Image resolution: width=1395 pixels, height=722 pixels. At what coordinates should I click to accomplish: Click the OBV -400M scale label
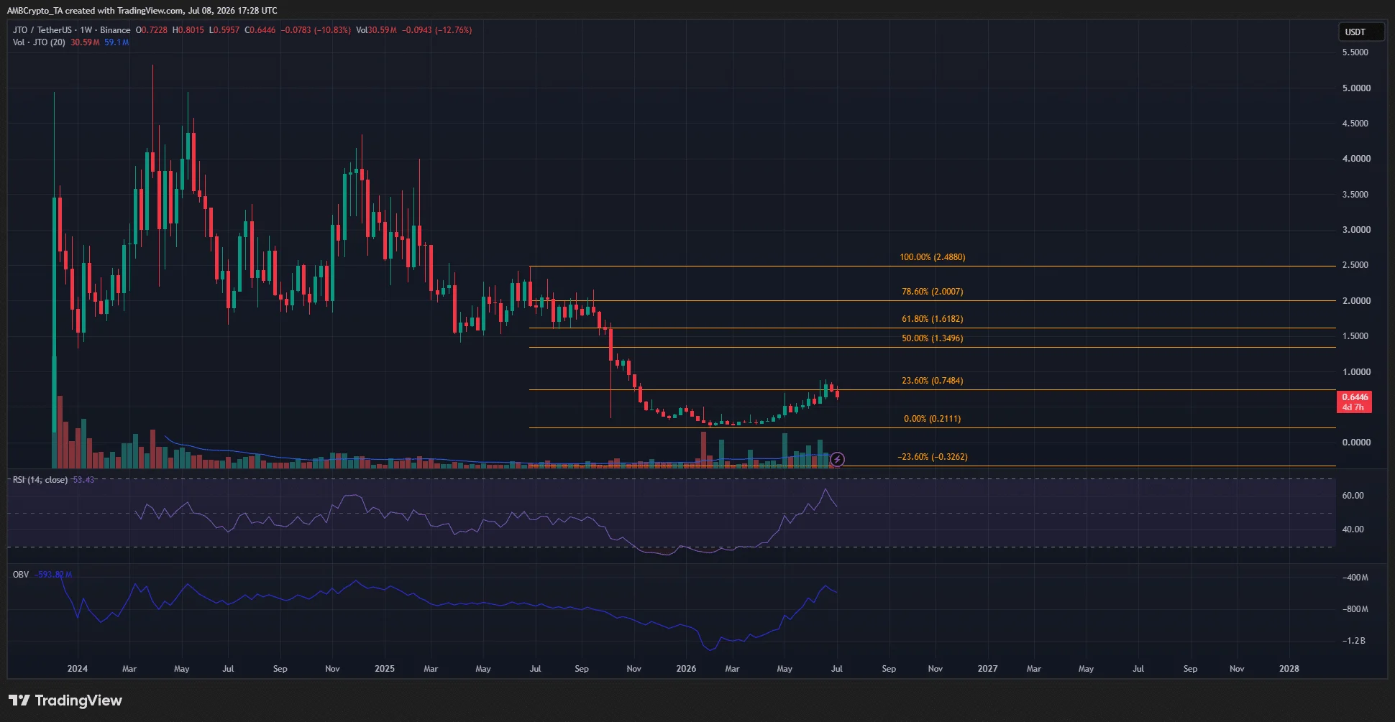click(1355, 578)
